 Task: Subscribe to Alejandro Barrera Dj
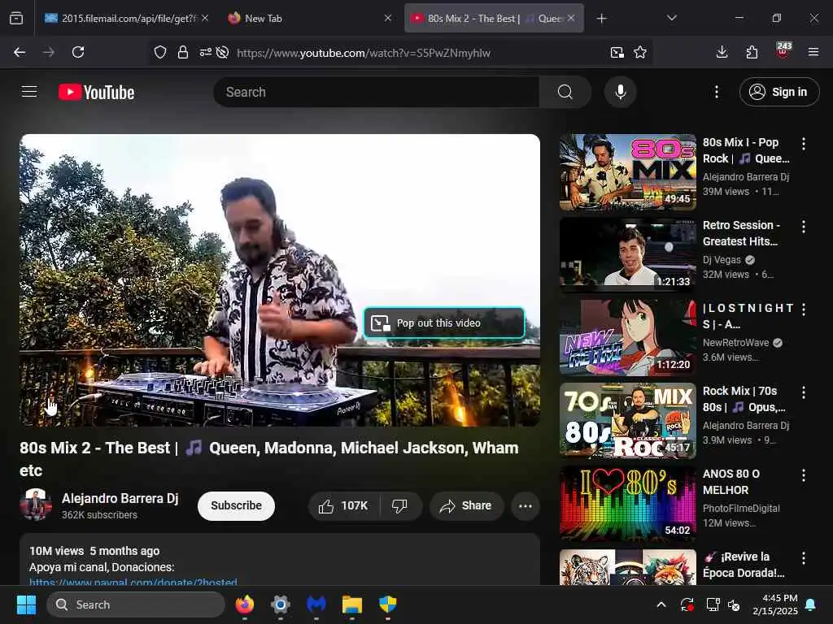(236, 505)
